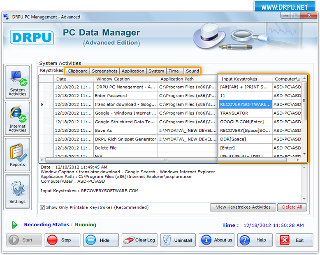Click details pane scrollbar up arrow
Viewport: 320px width, 255px height.
pyautogui.click(x=304, y=168)
